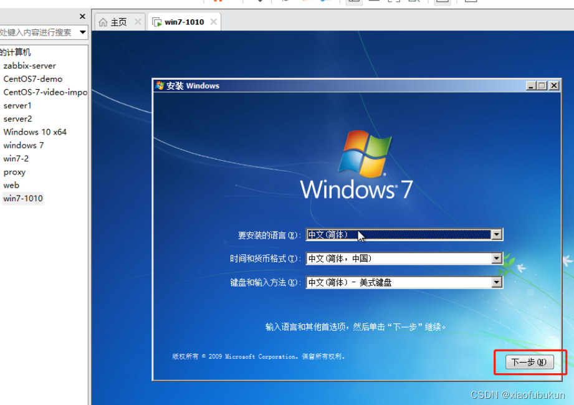Select CentOS7-demo in the library
Image resolution: width=574 pixels, height=405 pixels.
click(33, 79)
